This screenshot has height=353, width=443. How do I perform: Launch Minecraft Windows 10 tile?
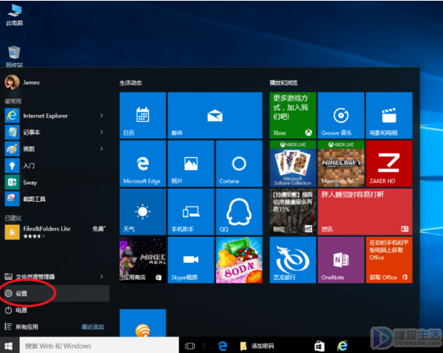[x=341, y=164]
